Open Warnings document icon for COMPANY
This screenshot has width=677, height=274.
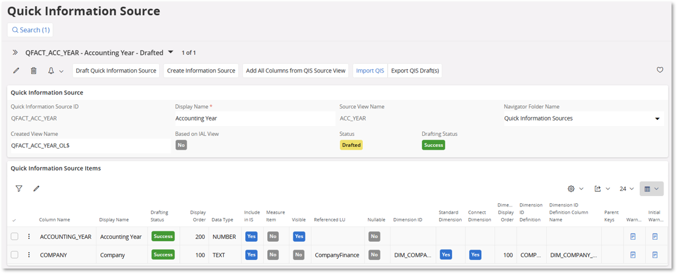(633, 255)
